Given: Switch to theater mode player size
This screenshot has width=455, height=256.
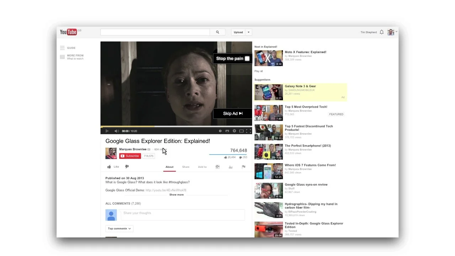Looking at the screenshot, I should tap(241, 131).
